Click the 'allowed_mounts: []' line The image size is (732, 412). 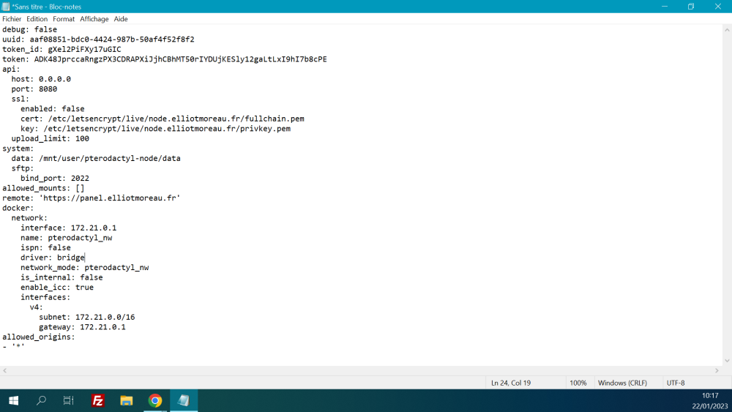pyautogui.click(x=43, y=188)
